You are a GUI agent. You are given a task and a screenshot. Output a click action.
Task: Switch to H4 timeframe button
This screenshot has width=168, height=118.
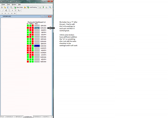point(5,13)
